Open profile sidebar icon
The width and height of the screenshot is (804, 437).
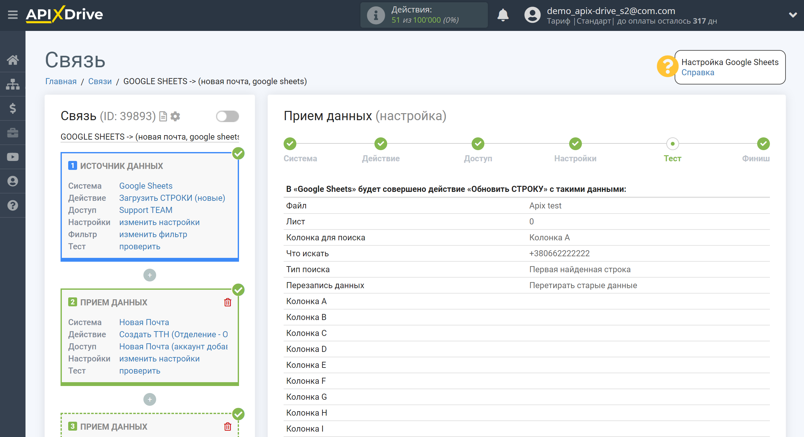pos(13,181)
